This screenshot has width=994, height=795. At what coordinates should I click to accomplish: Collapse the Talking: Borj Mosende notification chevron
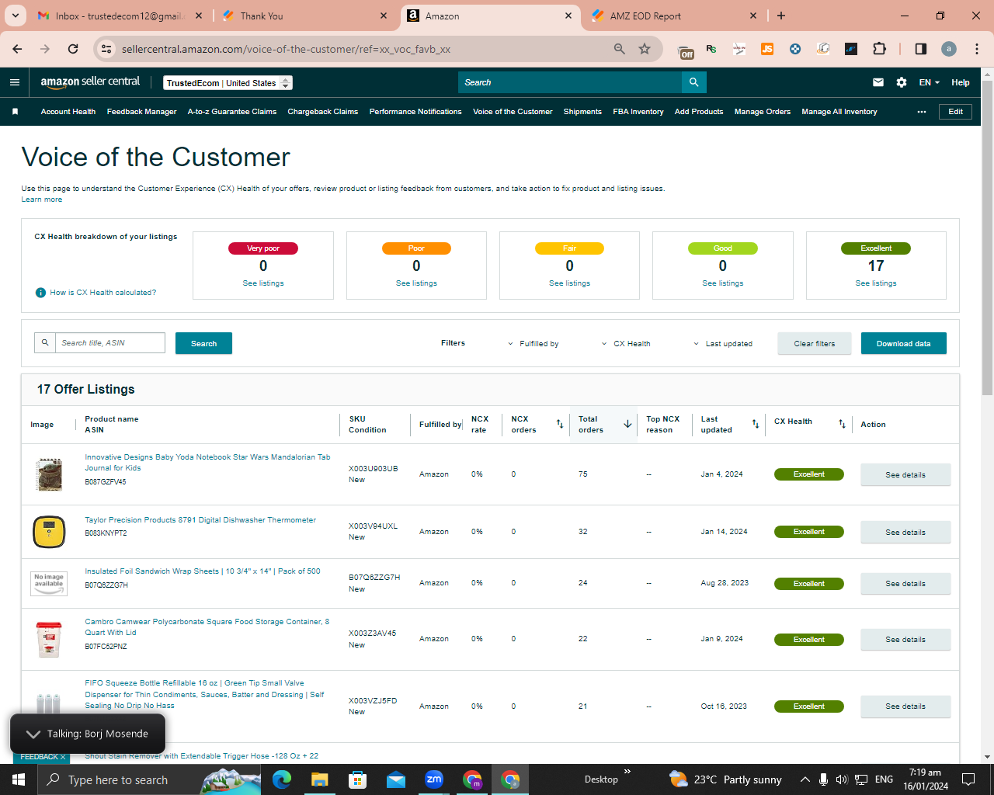pos(33,734)
